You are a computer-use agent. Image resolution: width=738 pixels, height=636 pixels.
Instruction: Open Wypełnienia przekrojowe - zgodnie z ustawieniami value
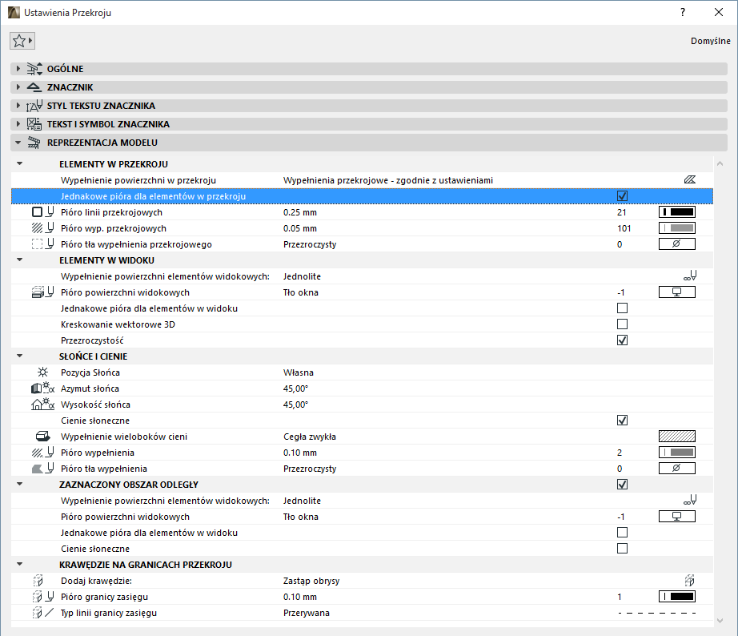tap(388, 180)
